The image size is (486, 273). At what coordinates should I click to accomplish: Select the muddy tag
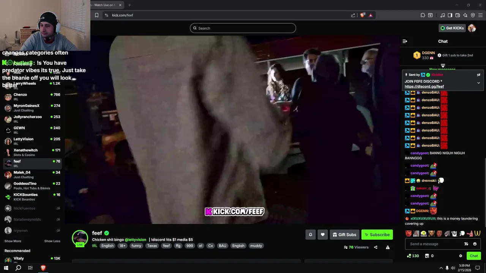256,246
